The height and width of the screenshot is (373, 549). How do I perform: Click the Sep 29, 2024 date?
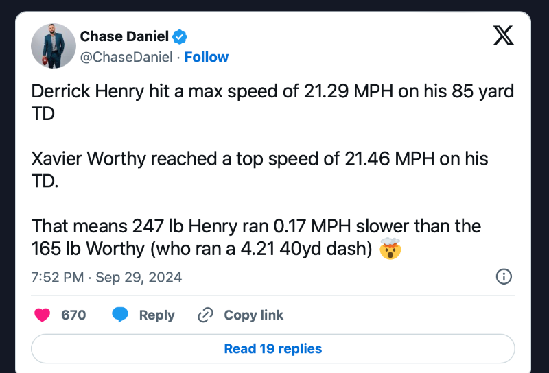pos(139,277)
